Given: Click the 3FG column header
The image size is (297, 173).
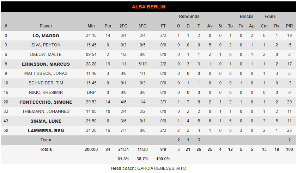Looking at the screenshot, I should coord(143,26).
